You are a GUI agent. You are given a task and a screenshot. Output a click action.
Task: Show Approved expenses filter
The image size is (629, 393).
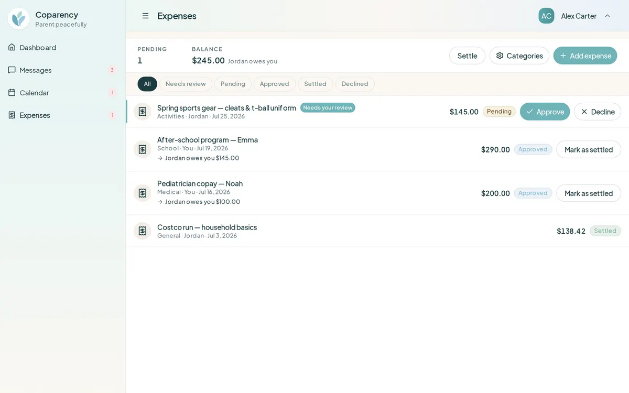[274, 84]
